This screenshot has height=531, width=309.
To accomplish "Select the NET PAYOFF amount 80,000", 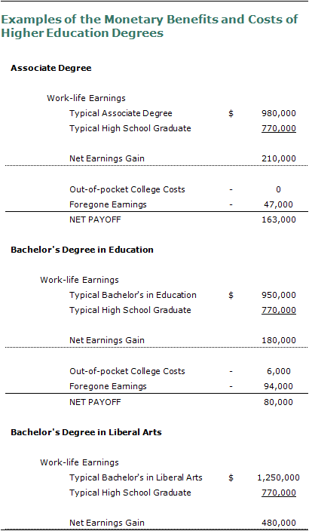I will point(279,402).
